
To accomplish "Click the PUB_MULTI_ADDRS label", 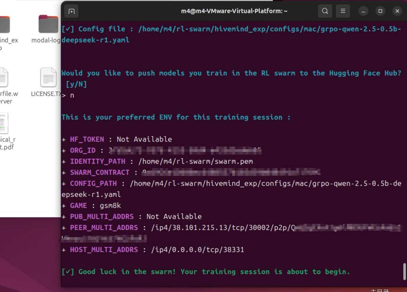I will [102, 216].
